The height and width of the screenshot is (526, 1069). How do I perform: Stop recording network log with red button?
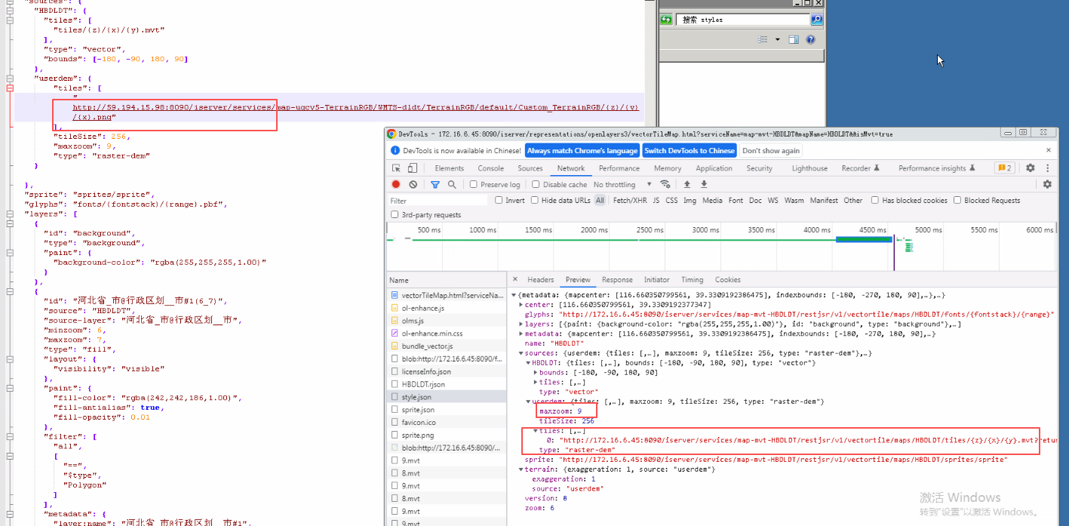396,184
